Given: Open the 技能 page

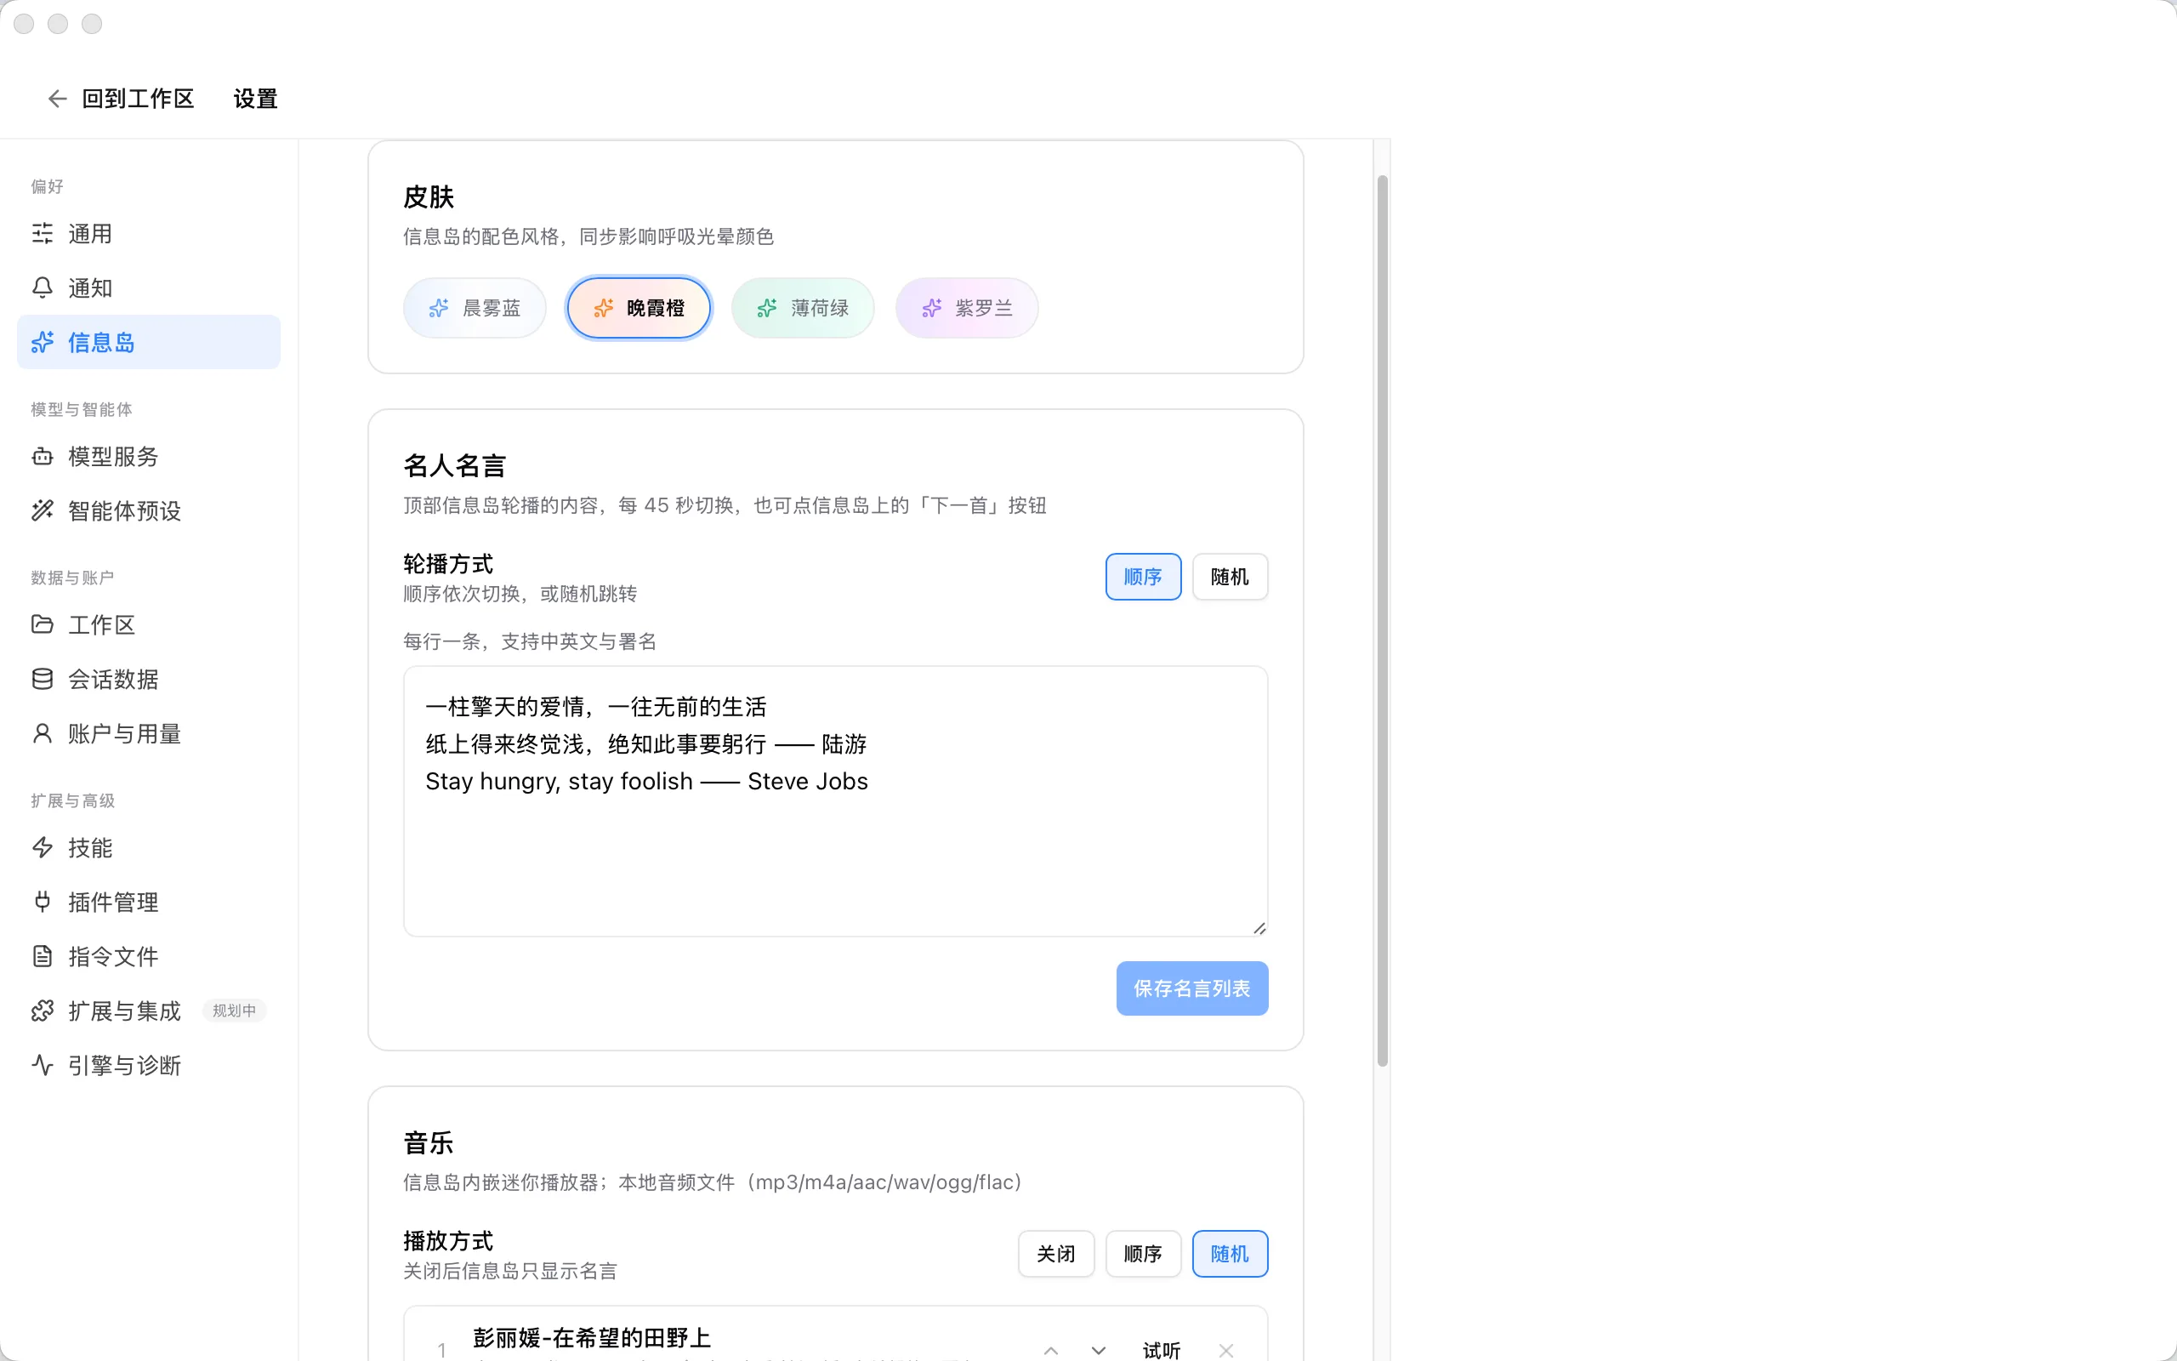Looking at the screenshot, I should coord(149,847).
